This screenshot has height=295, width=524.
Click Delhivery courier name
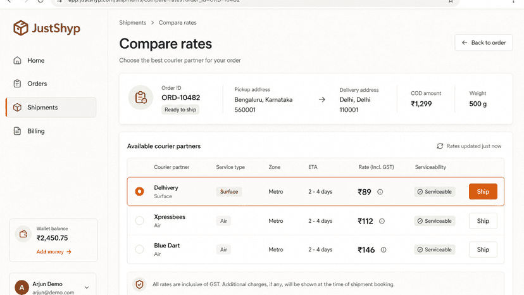[x=166, y=187]
